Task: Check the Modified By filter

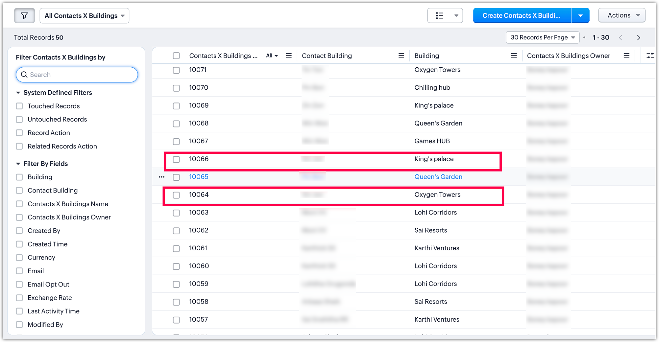Action: [19, 325]
